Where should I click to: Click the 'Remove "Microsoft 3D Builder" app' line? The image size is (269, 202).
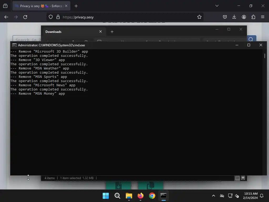(49, 52)
